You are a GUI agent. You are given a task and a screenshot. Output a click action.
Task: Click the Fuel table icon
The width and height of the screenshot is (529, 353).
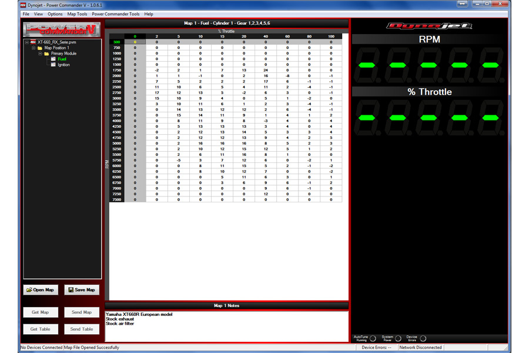[x=53, y=59]
